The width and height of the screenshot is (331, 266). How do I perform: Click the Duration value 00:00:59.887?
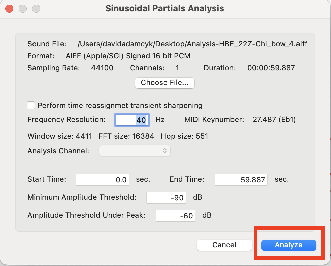pyautogui.click(x=271, y=68)
